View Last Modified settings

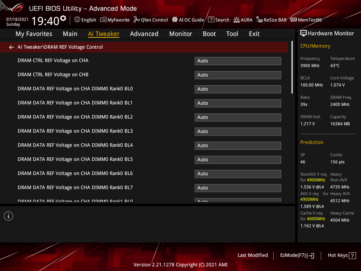tap(252, 255)
